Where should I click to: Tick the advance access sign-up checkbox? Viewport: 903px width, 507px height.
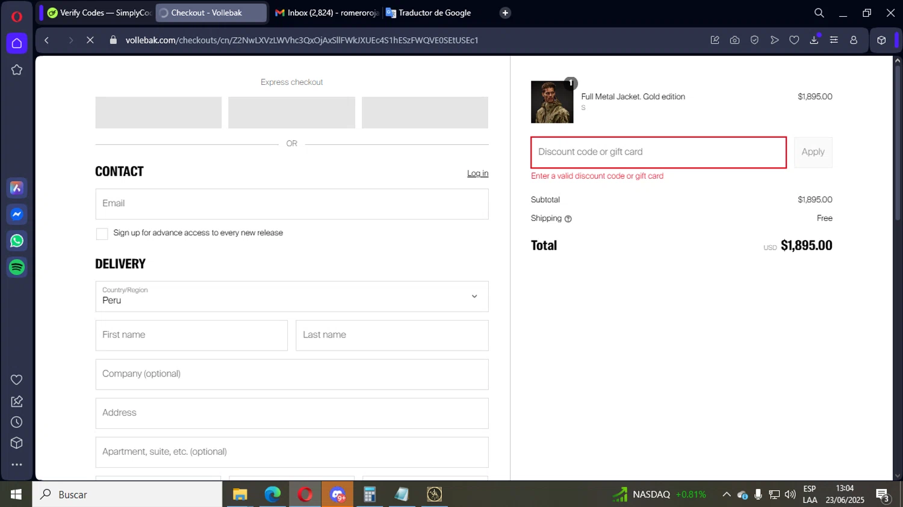[102, 233]
